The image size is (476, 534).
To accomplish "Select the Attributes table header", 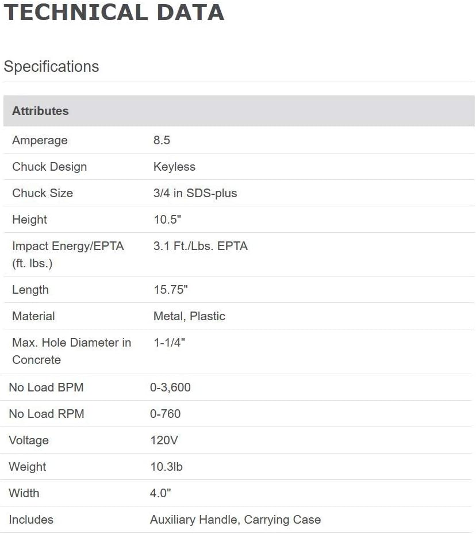I will click(x=40, y=111).
